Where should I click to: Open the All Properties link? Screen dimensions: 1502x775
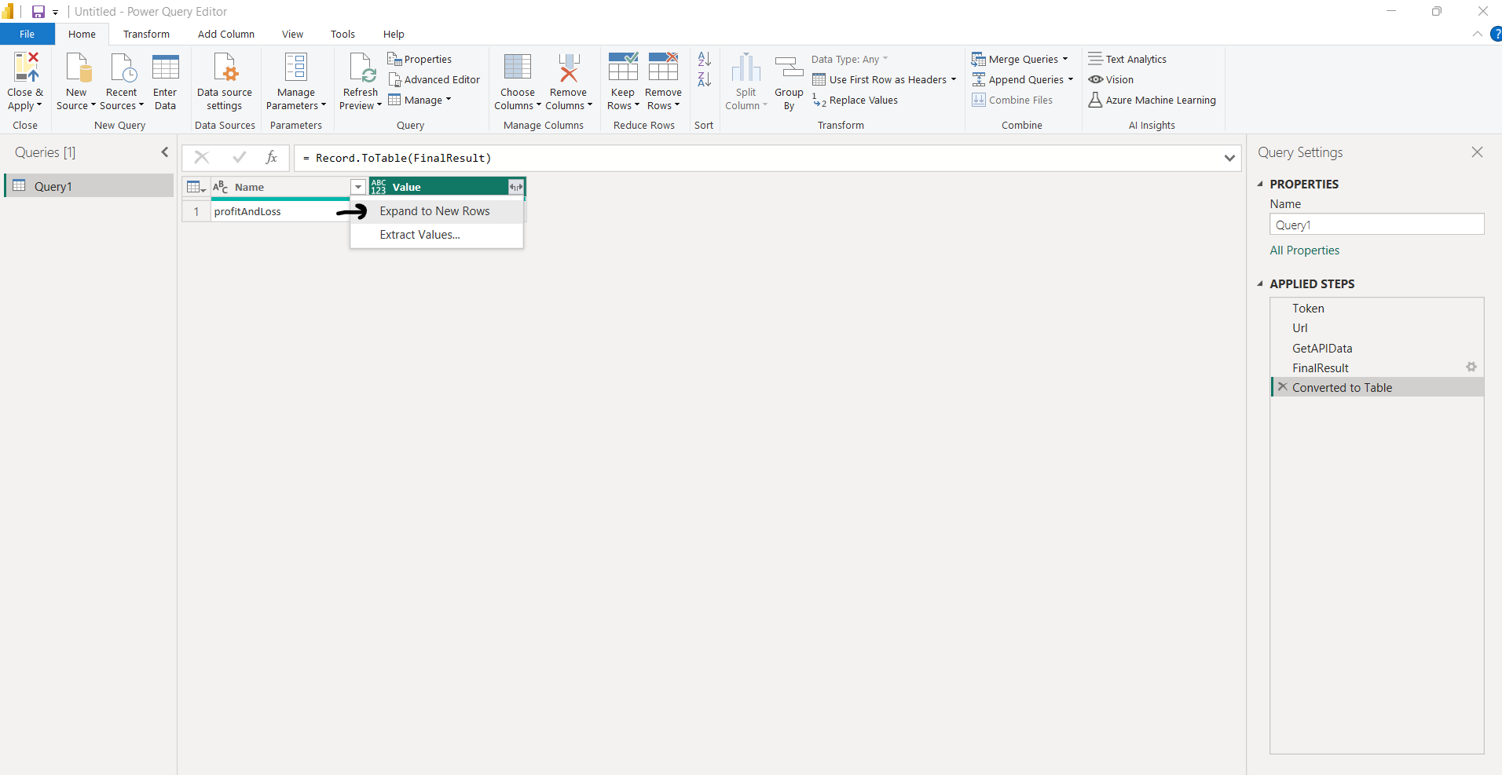tap(1305, 250)
